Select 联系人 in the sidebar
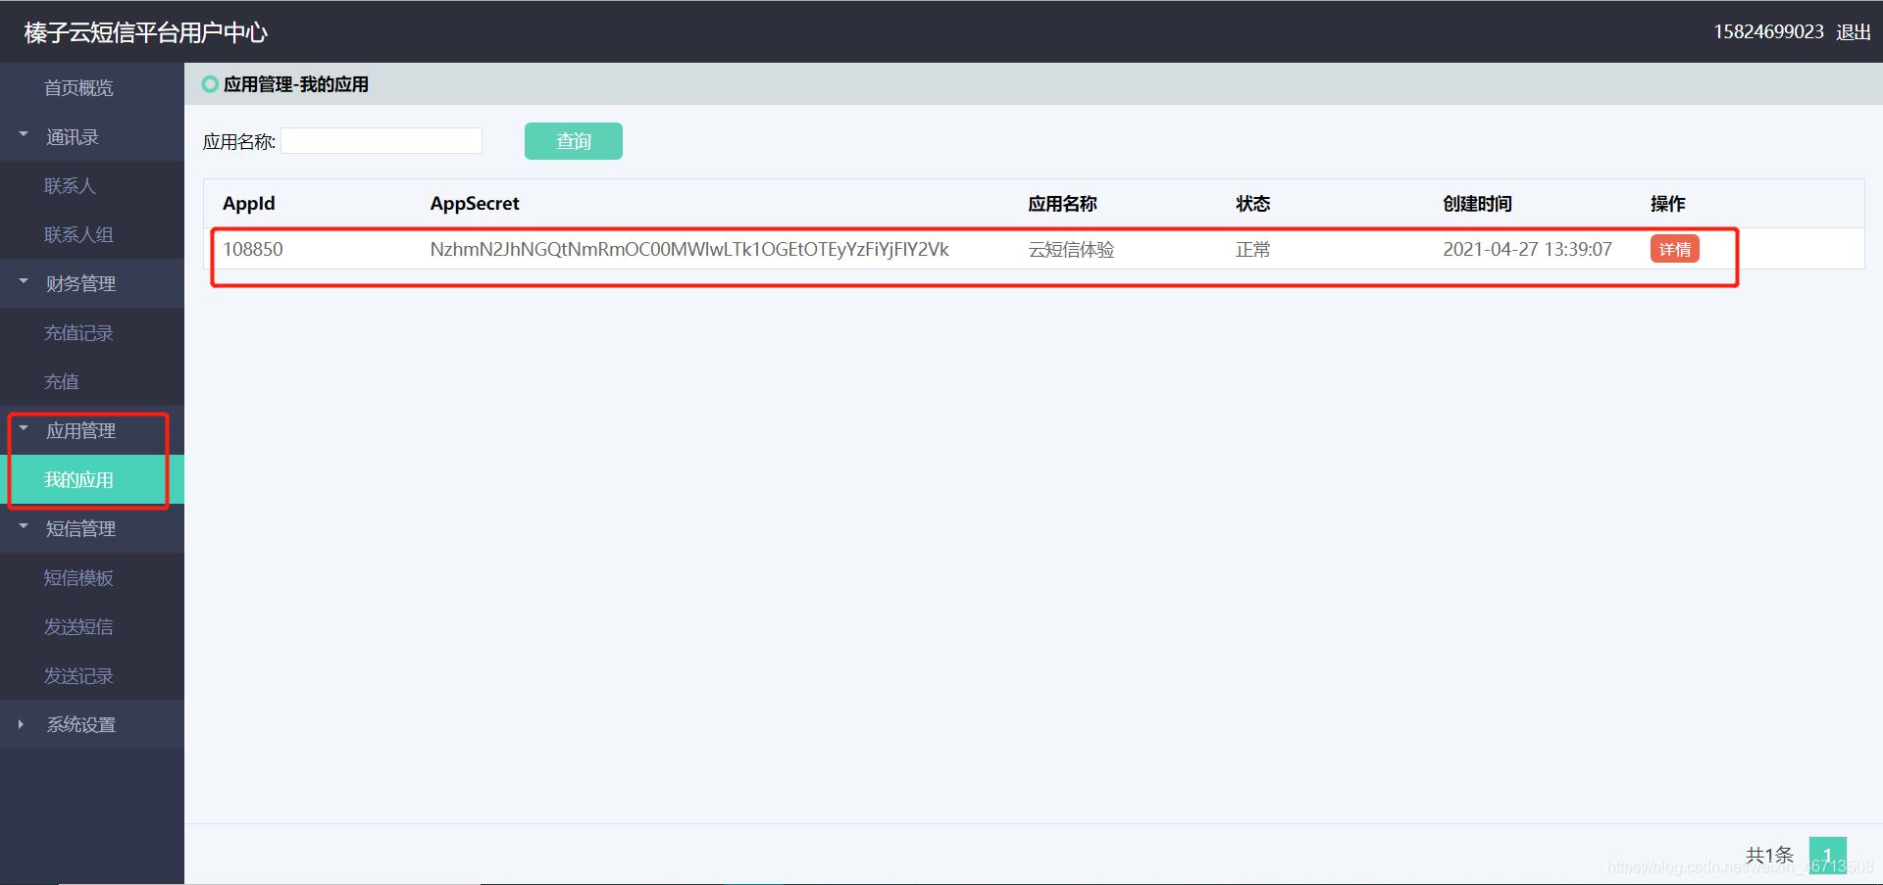 point(70,185)
